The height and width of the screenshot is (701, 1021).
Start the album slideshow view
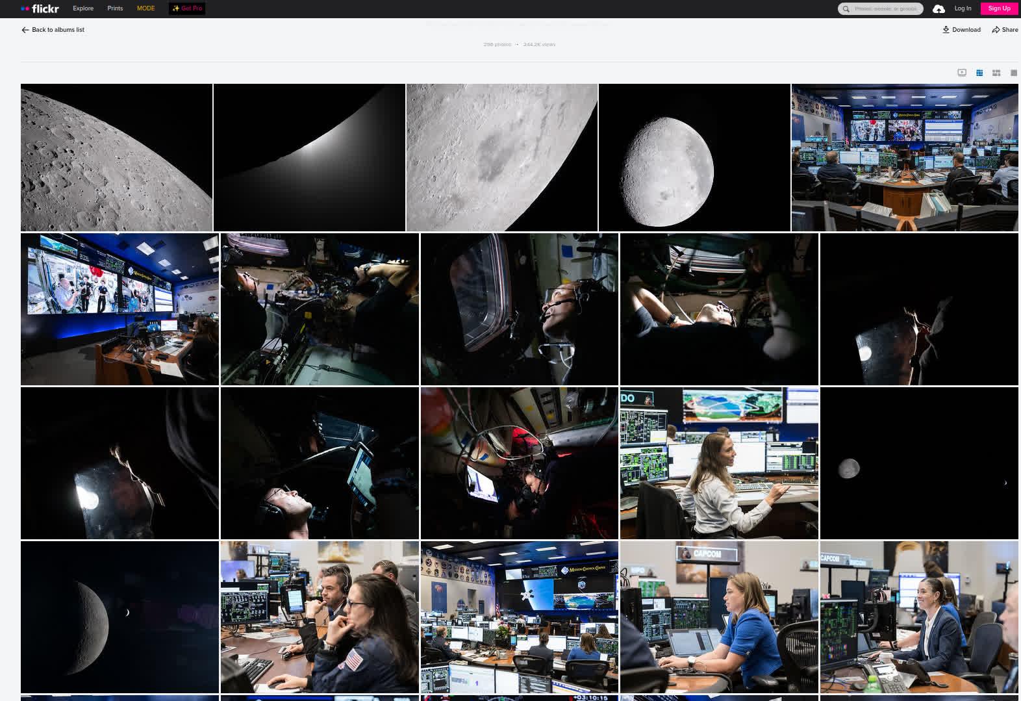click(x=962, y=73)
